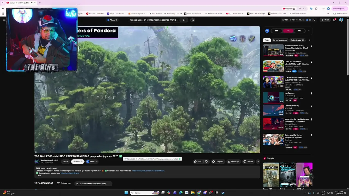Open the account avatar menu
Image resolution: width=349 pixels, height=196 pixels.
tap(341, 20)
